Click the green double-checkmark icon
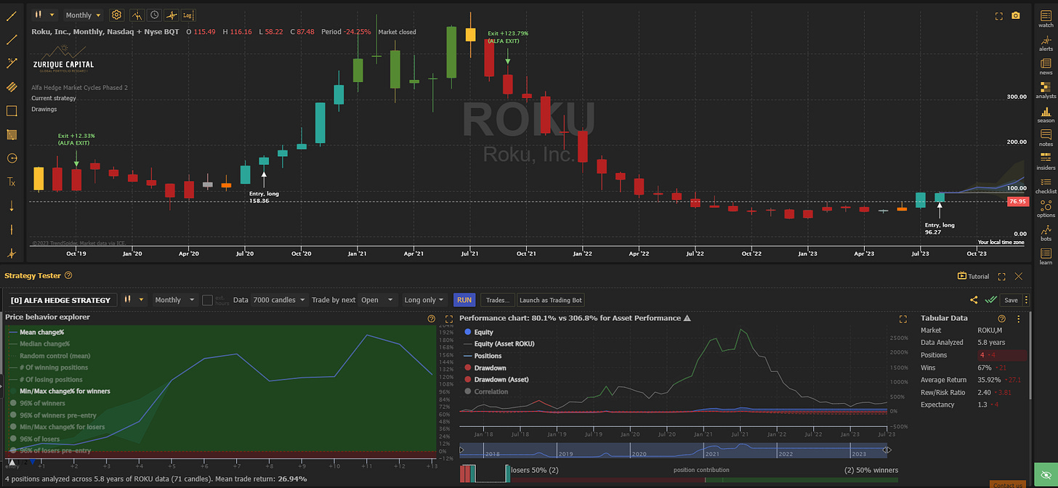The width and height of the screenshot is (1058, 488). 990,299
